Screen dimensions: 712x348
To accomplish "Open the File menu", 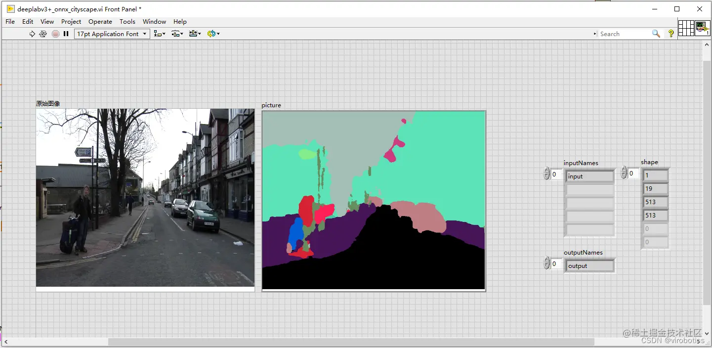I will [x=10, y=21].
